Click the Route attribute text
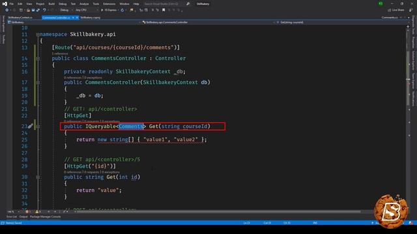This screenshot has height=234, width=417. [x=63, y=47]
